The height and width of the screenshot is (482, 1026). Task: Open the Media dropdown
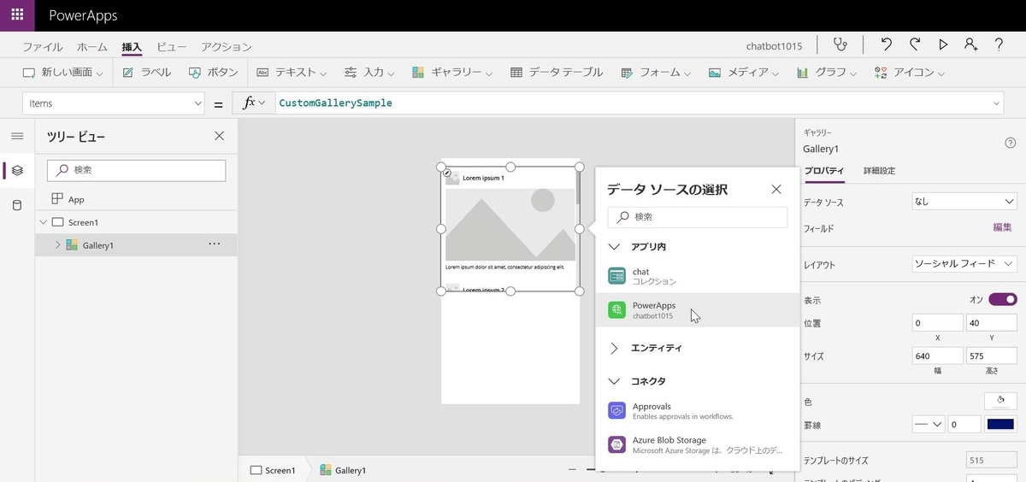pyautogui.click(x=744, y=73)
